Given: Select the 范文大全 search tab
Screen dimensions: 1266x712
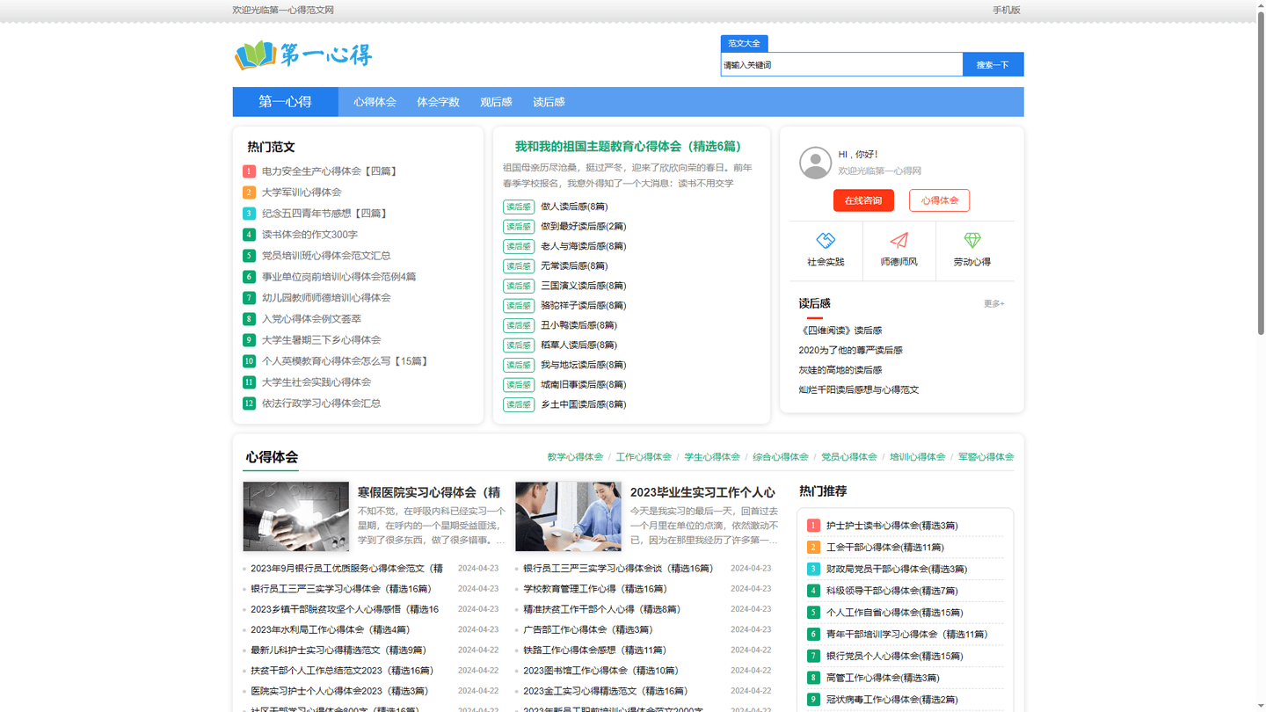Looking at the screenshot, I should tap(744, 43).
